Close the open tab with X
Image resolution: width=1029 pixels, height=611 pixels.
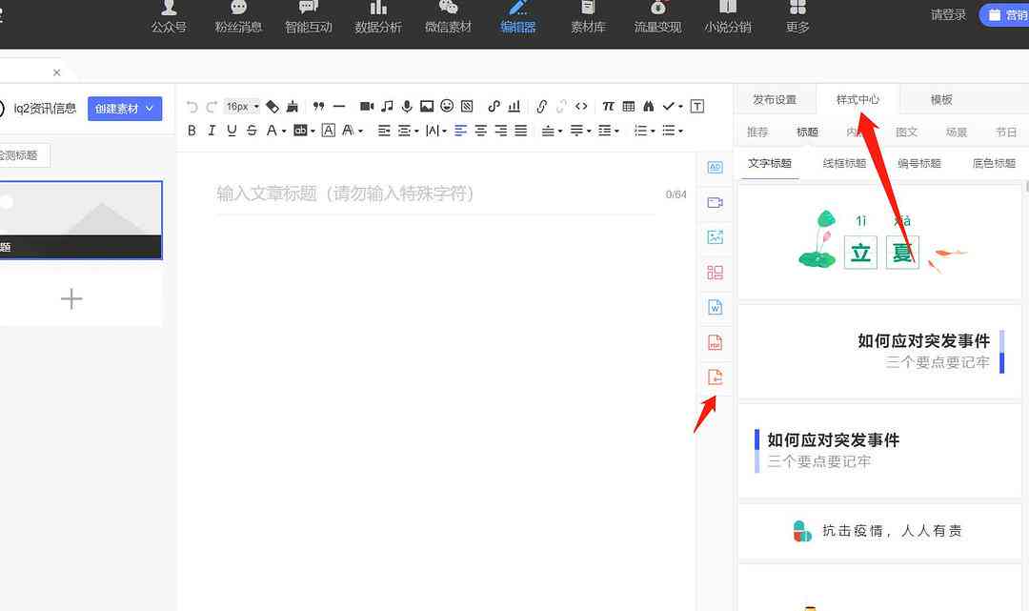(56, 72)
